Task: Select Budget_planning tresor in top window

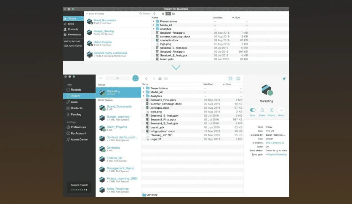Action: click(x=117, y=32)
